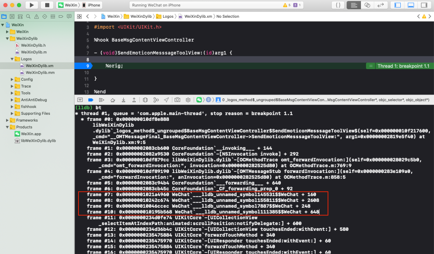
Task: Continue program execution in debug bar
Action: 102,100
